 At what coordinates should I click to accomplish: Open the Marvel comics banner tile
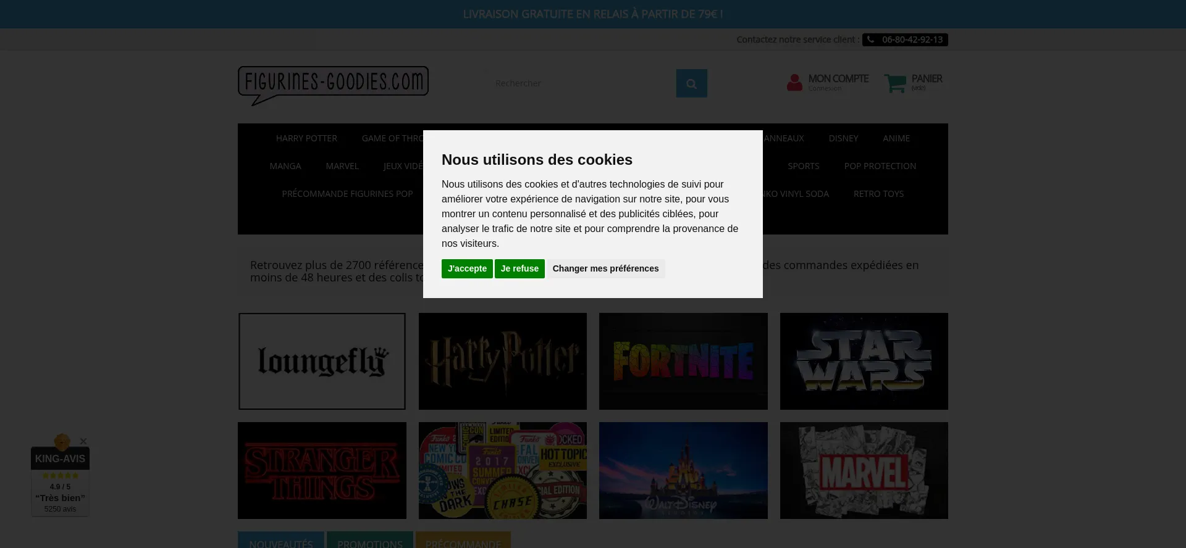[864, 470]
